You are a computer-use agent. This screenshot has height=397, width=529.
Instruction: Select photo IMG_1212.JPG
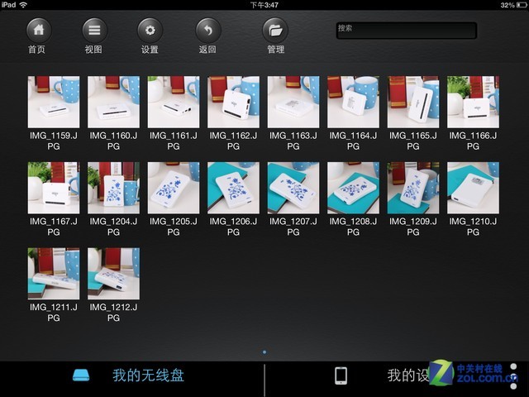click(x=113, y=274)
